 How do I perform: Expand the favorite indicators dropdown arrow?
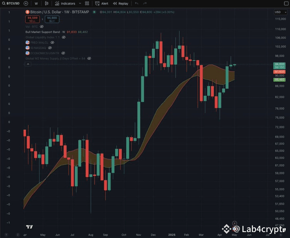(80, 3)
